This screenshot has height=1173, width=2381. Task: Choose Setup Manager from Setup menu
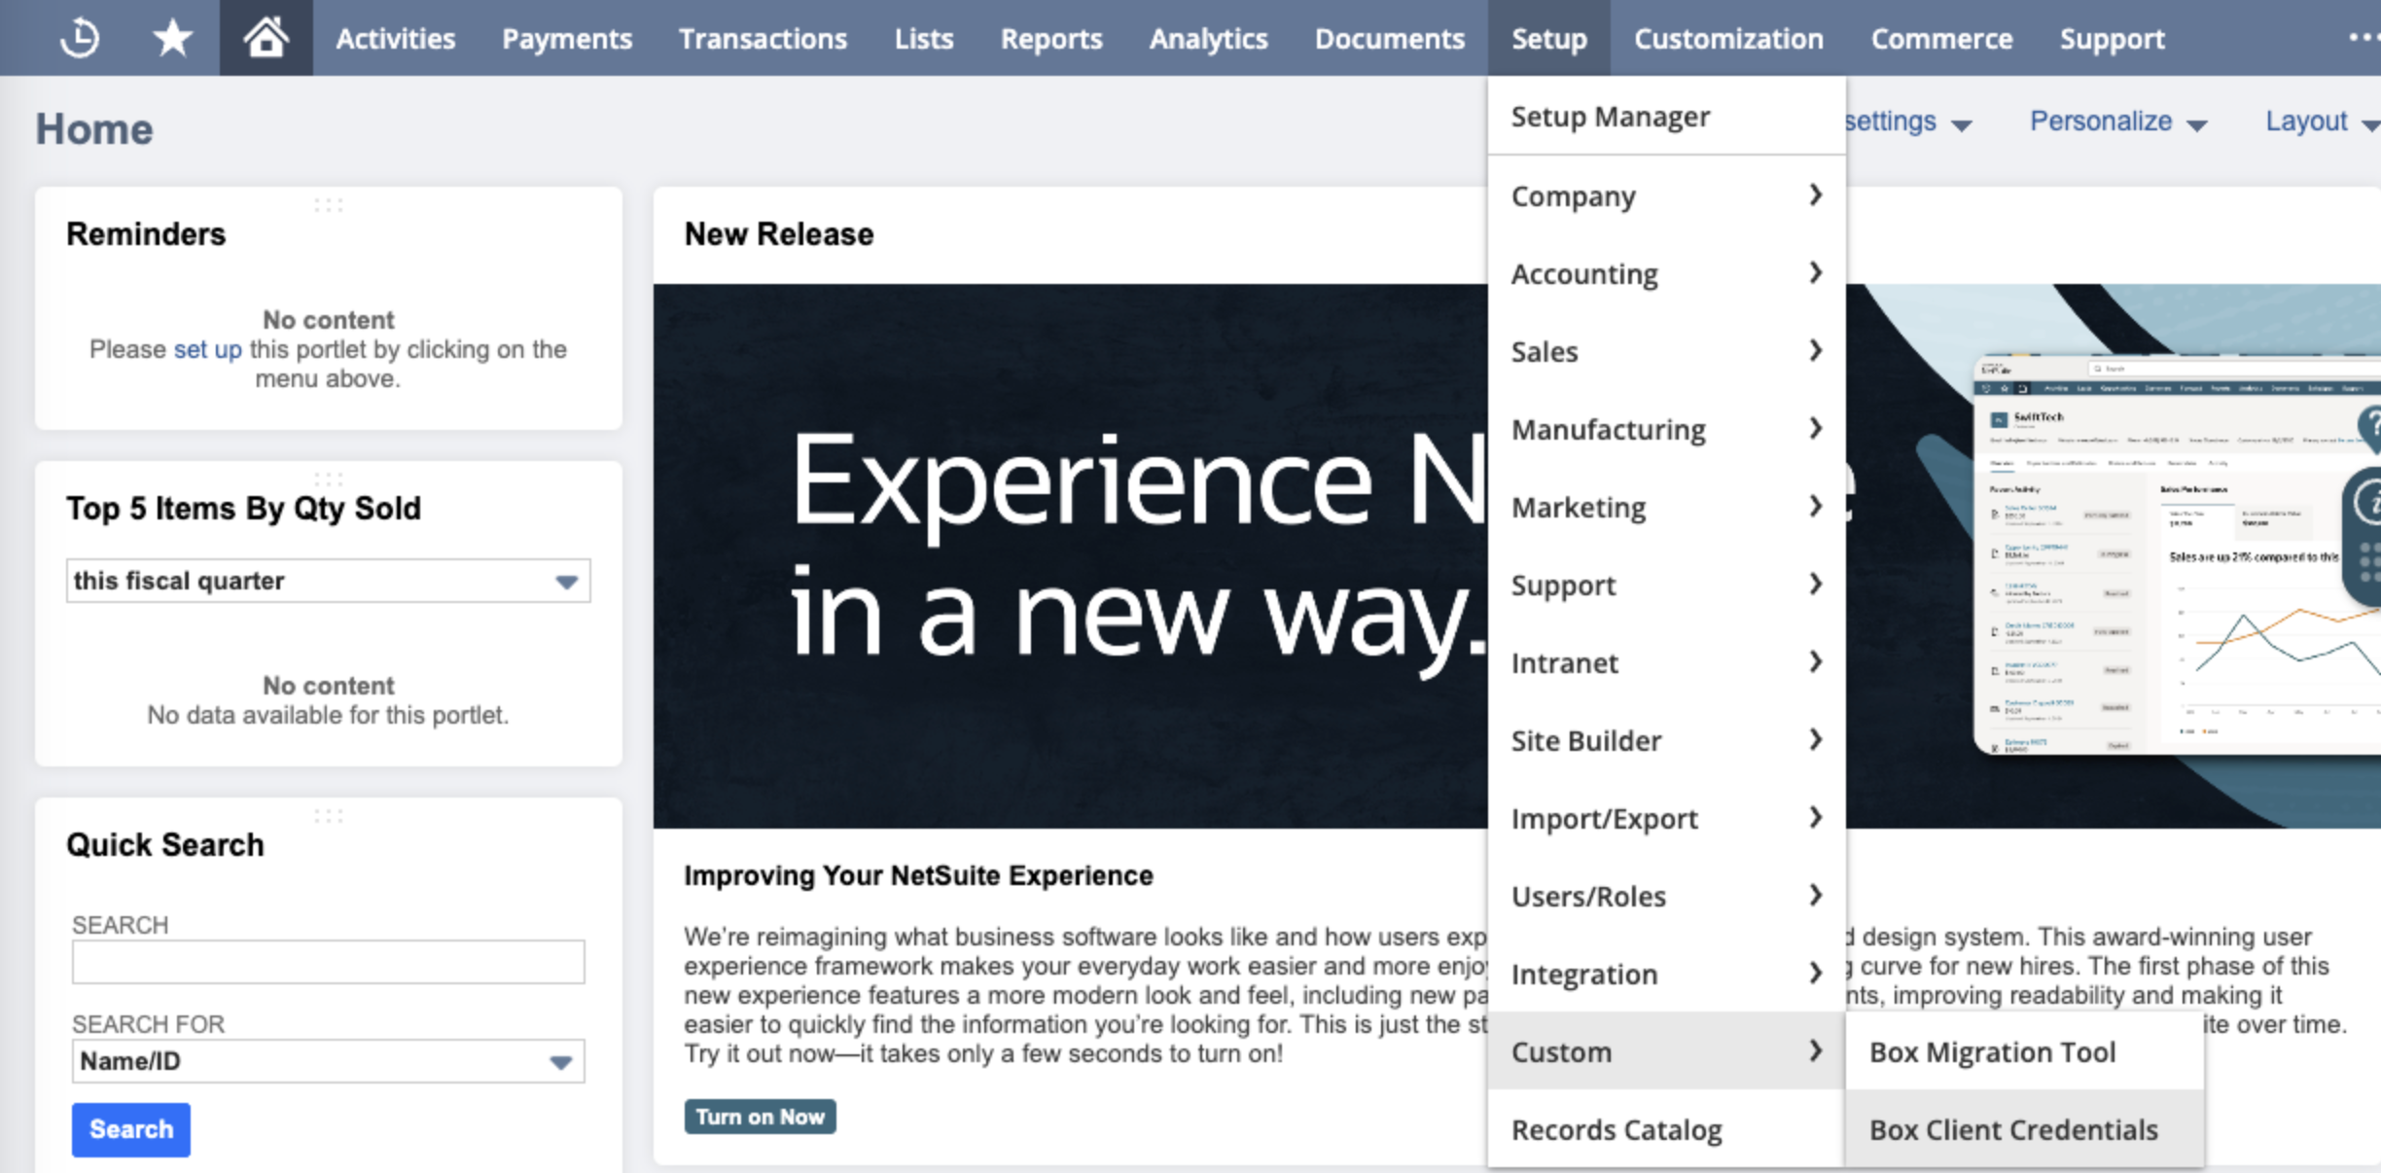[1610, 117]
